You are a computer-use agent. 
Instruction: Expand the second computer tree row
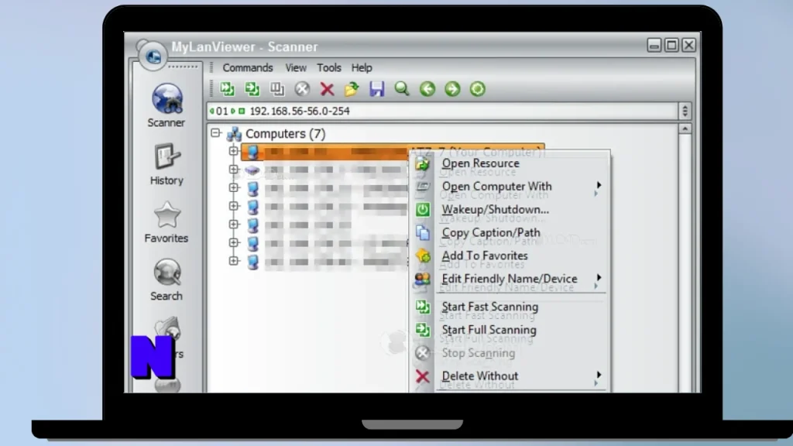(234, 169)
